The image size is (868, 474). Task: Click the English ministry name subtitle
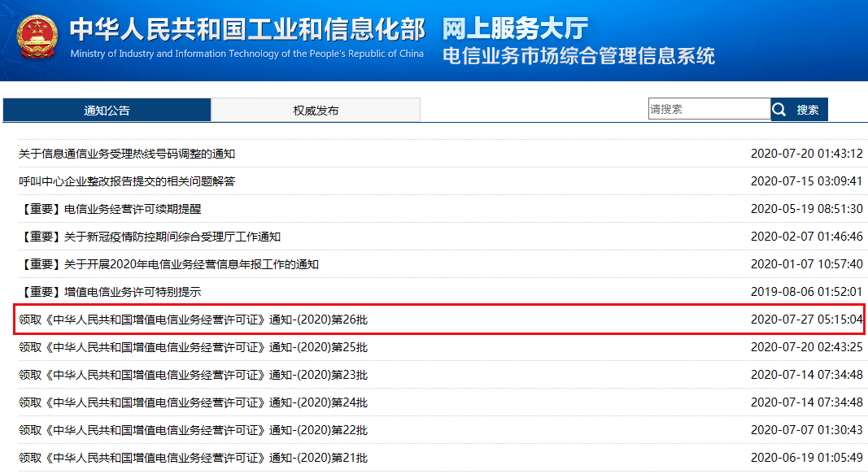[246, 54]
